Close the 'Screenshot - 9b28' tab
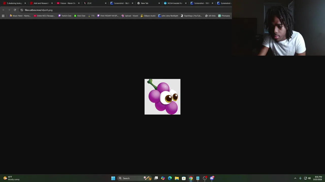325x182 pixels. tap(132, 3)
